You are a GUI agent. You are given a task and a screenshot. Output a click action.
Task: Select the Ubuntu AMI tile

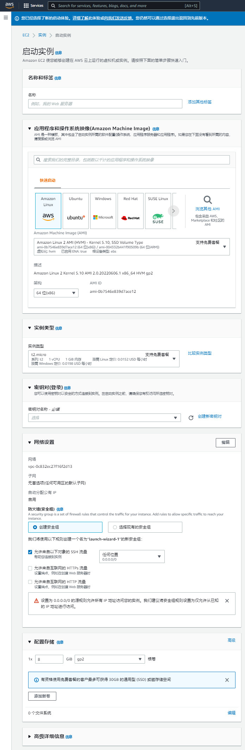coord(76,211)
